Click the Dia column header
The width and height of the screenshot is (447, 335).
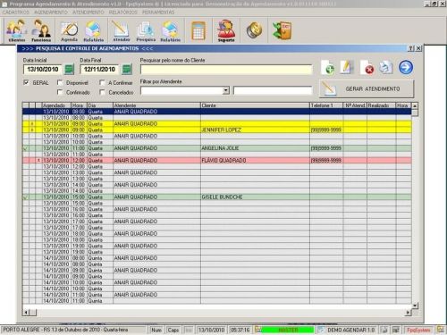[100, 105]
